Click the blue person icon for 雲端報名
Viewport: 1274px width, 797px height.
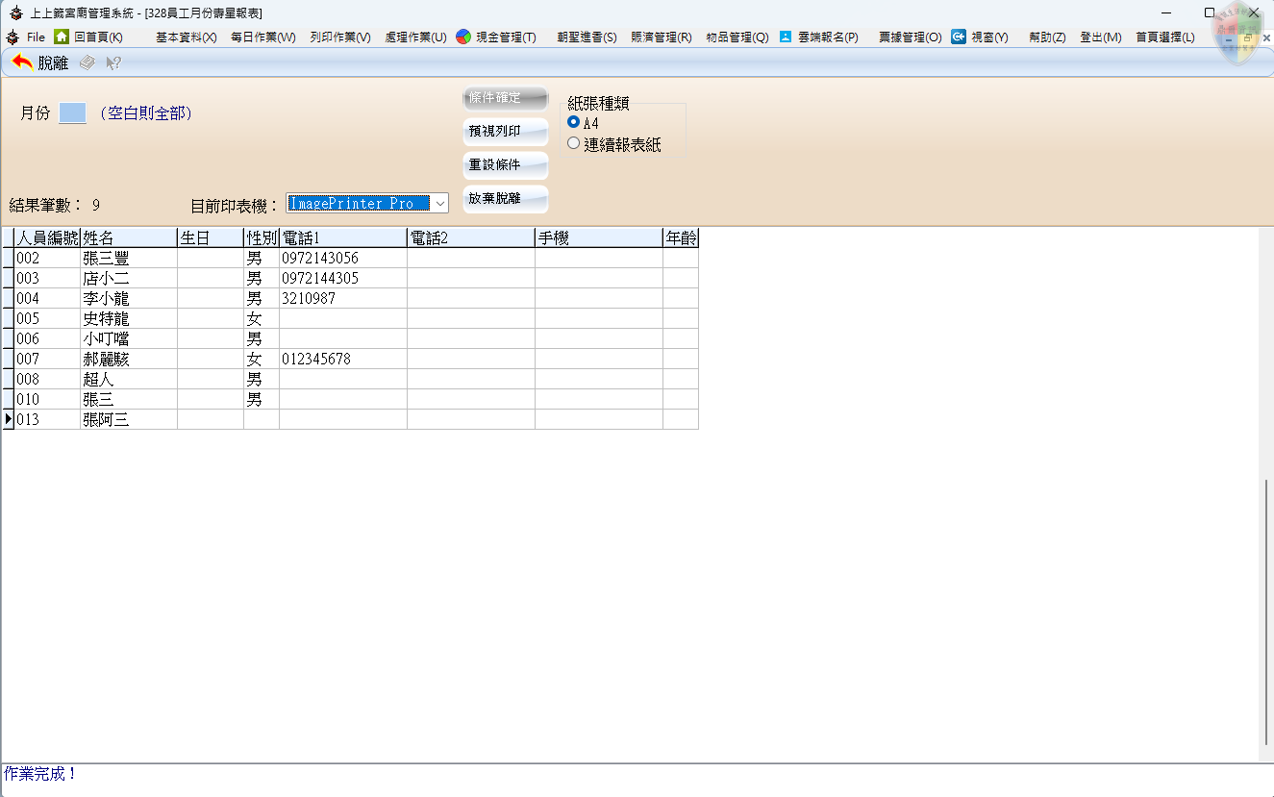coord(786,37)
